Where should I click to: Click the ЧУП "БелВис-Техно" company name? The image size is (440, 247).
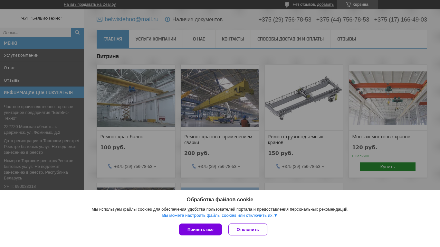point(42,18)
